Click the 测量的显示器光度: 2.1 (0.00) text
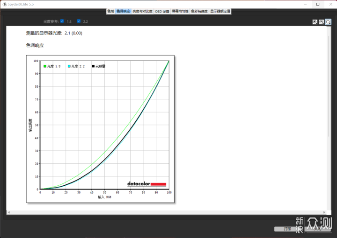Viewport: 337px width, 238px height. [54, 33]
